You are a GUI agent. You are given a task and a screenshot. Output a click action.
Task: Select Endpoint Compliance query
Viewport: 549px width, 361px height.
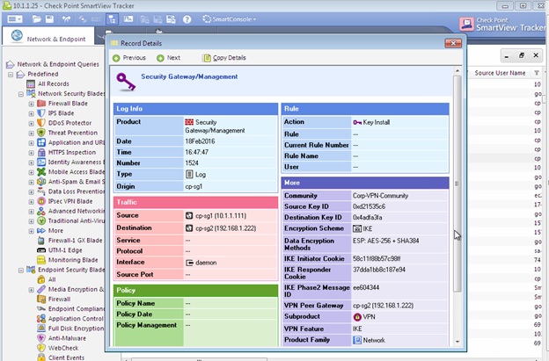76,309
